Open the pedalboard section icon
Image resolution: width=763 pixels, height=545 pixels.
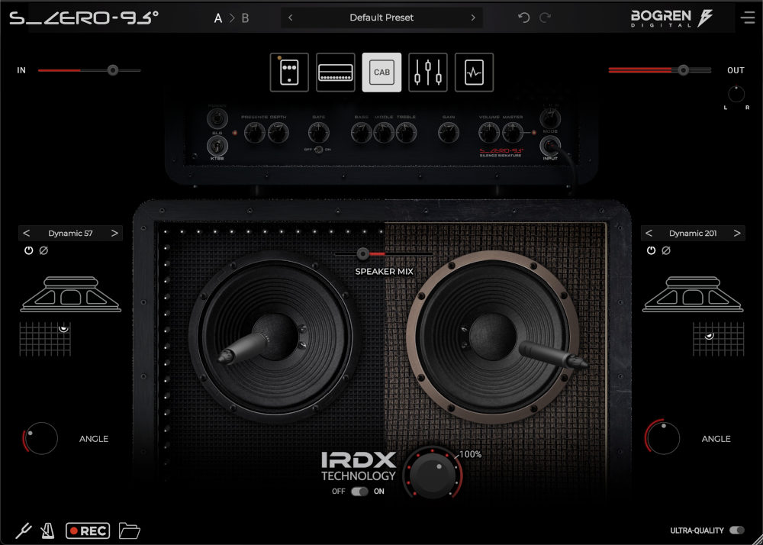tap(289, 73)
